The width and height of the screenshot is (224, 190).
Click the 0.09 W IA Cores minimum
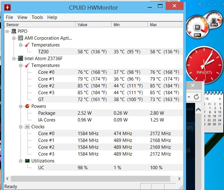[x=121, y=120]
